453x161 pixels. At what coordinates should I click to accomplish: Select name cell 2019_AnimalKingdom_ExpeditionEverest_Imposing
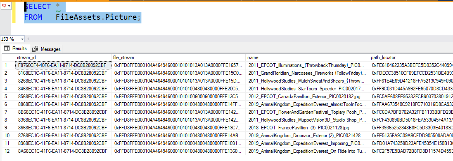[x=307, y=143]
